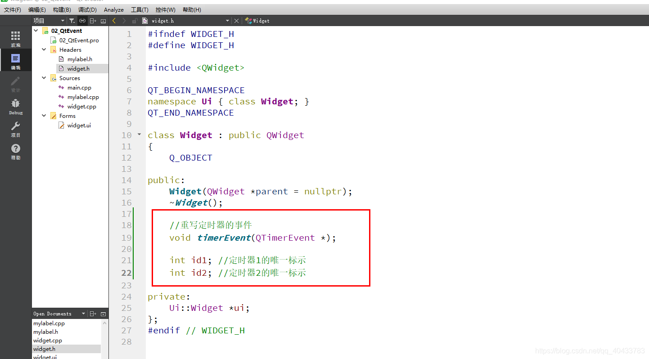Click the widget.h document icon in toolbar
The height and width of the screenshot is (359, 649).
coord(144,21)
